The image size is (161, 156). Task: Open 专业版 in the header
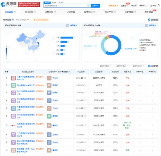(x=134, y=5)
